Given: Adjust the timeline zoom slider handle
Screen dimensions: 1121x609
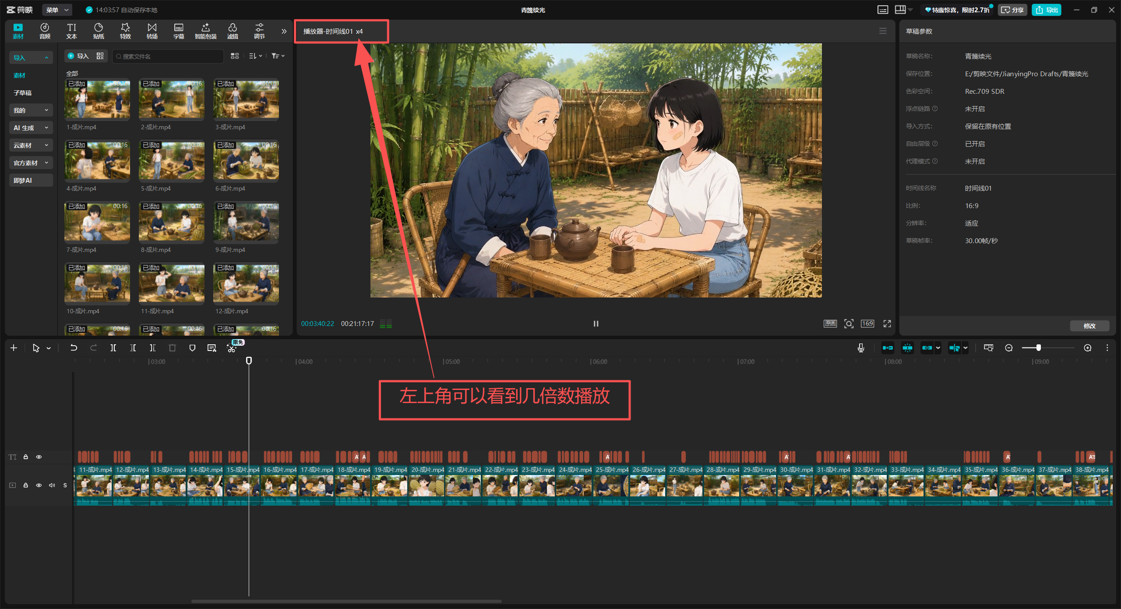Looking at the screenshot, I should click(x=1038, y=348).
